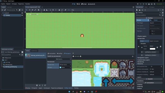Open the TileSet resource dropdown arrow
Image resolution: width=165 pixels, height=93 pixels.
click(x=161, y=20)
